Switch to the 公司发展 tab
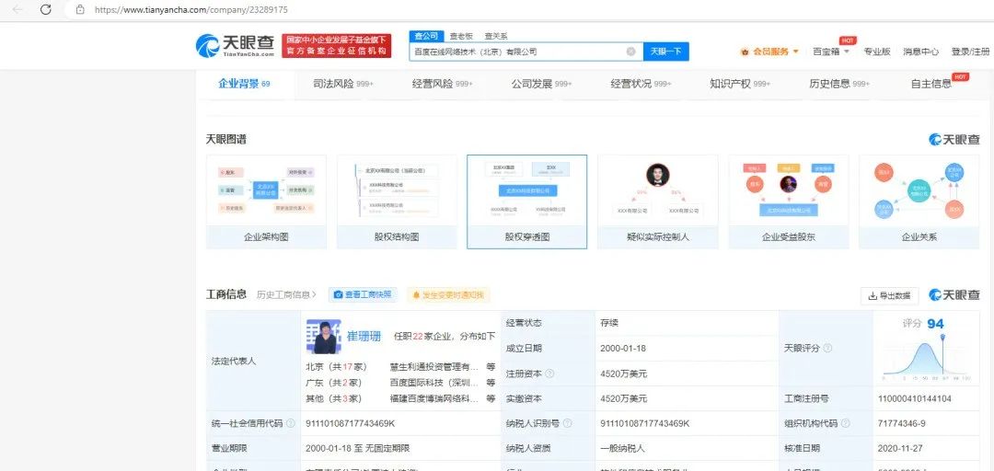Viewport: 994px width, 471px height. (x=542, y=84)
